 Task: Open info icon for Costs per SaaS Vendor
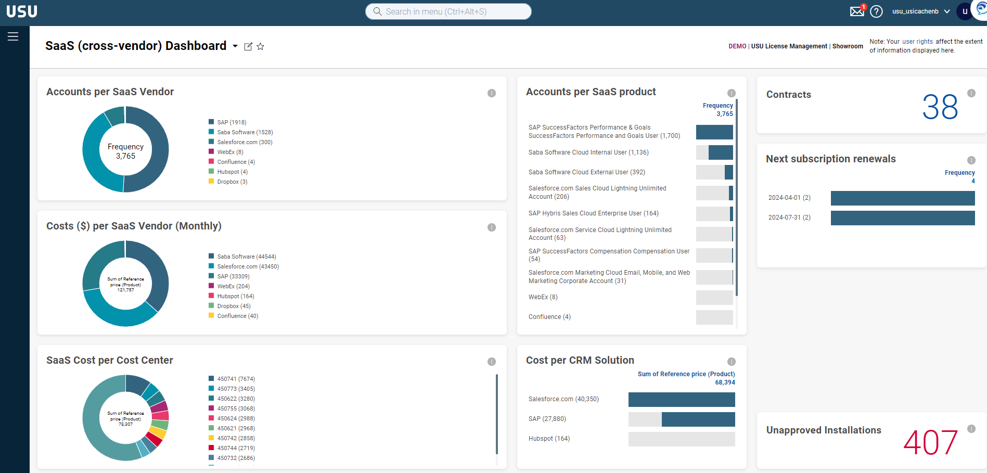(492, 227)
